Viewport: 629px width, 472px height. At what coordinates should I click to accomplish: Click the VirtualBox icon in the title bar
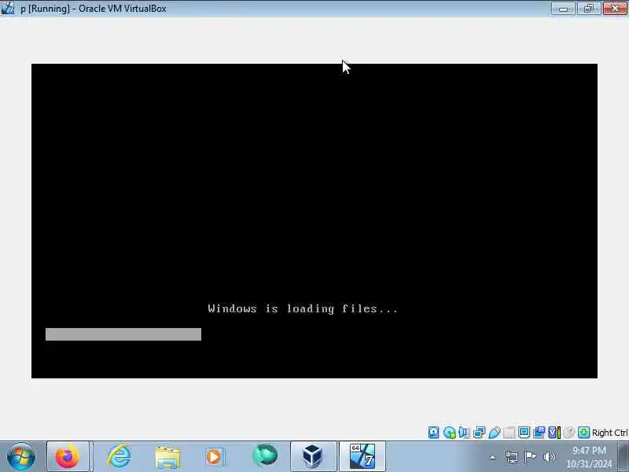(x=7, y=8)
